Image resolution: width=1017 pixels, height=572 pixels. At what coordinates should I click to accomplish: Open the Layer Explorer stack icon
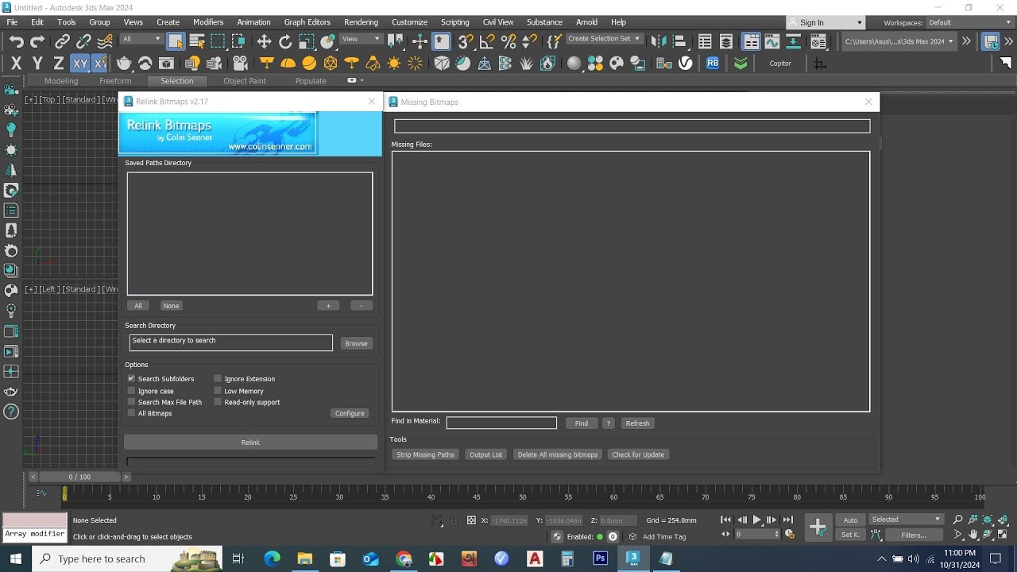pyautogui.click(x=726, y=41)
